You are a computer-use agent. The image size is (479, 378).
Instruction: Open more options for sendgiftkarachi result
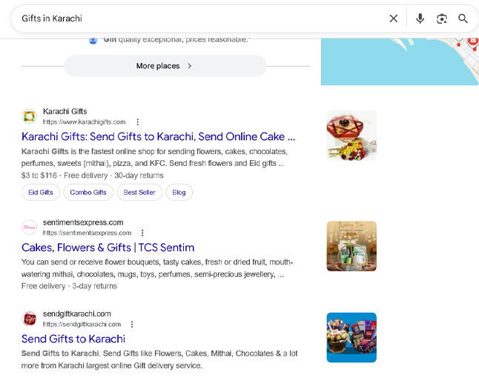[x=132, y=325]
